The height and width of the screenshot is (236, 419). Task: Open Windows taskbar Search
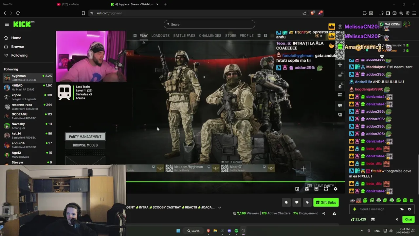[x=193, y=231]
